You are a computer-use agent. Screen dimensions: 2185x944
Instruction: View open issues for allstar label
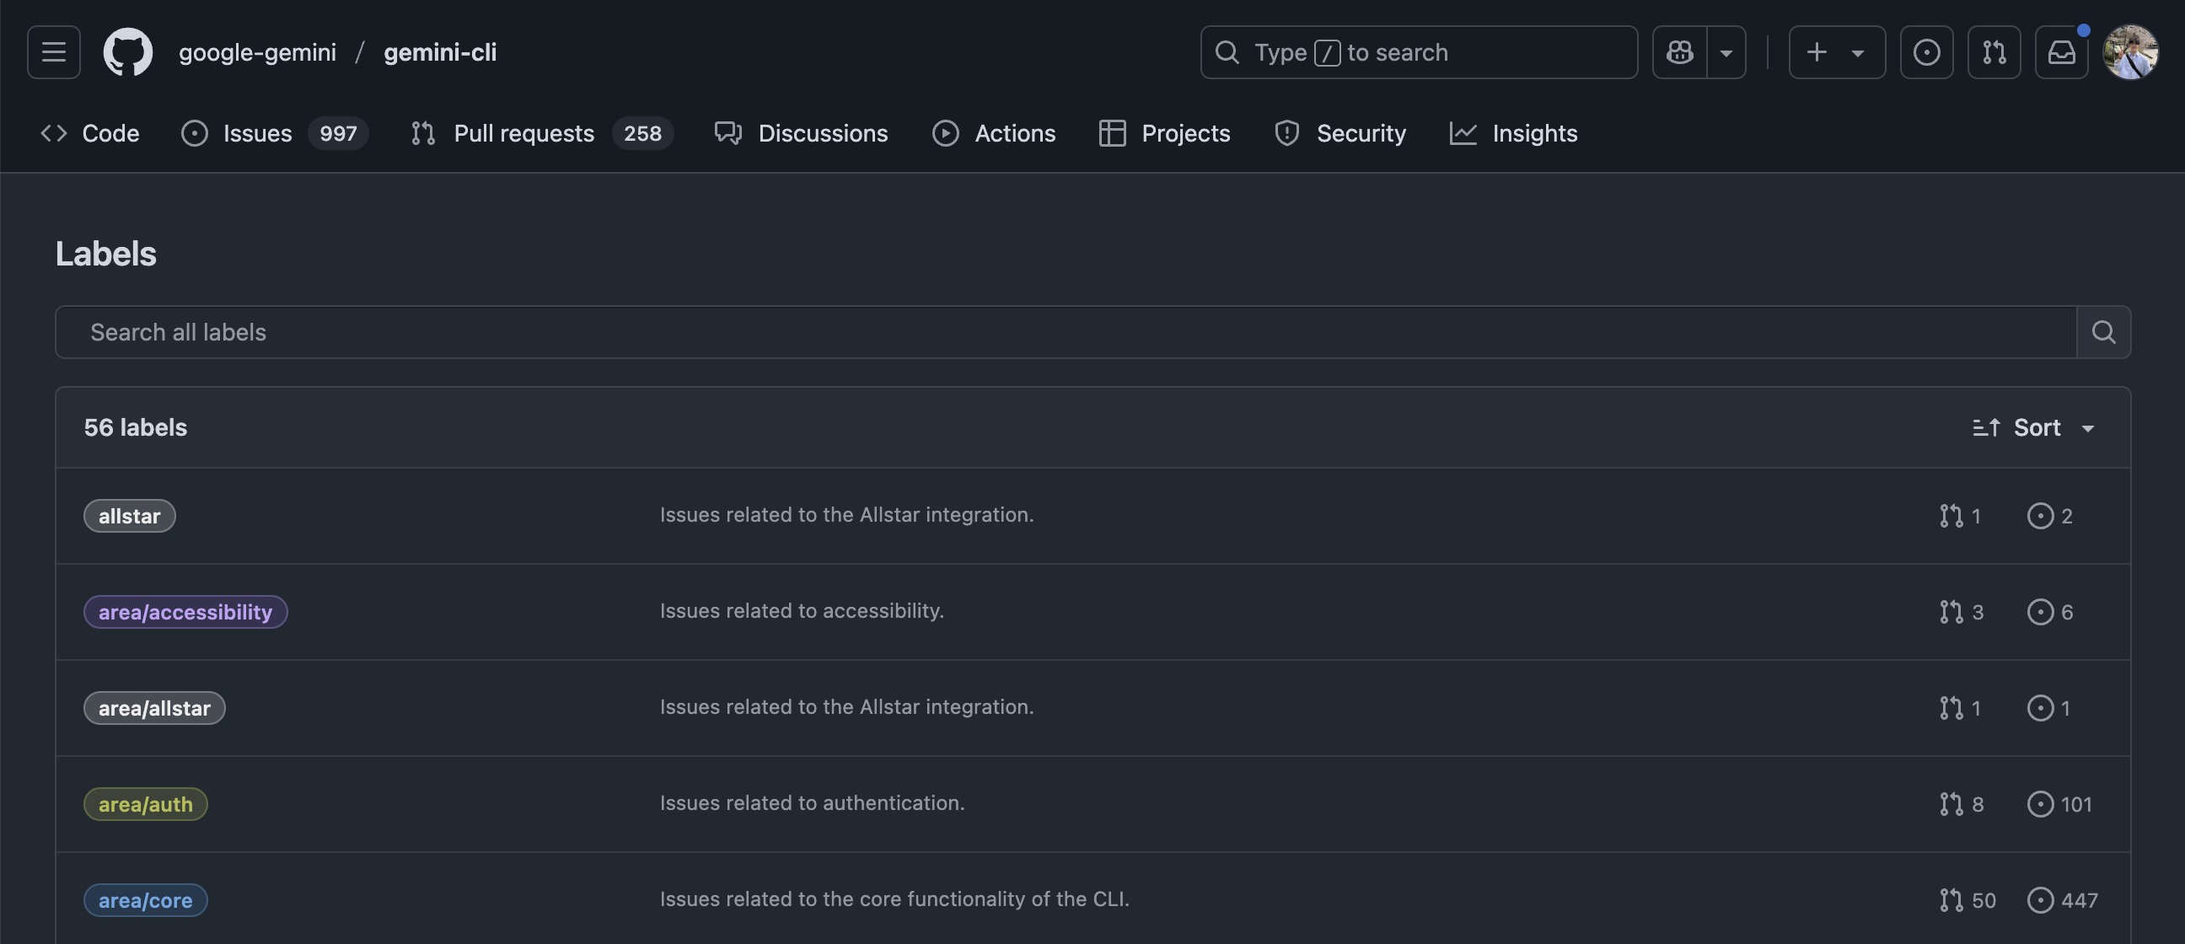[2050, 516]
